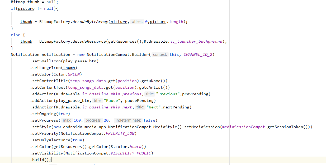Click ic_baseline_skip_previous drawable reference
Image resolution: width=326 pixels, height=165 pixels.
[112, 94]
